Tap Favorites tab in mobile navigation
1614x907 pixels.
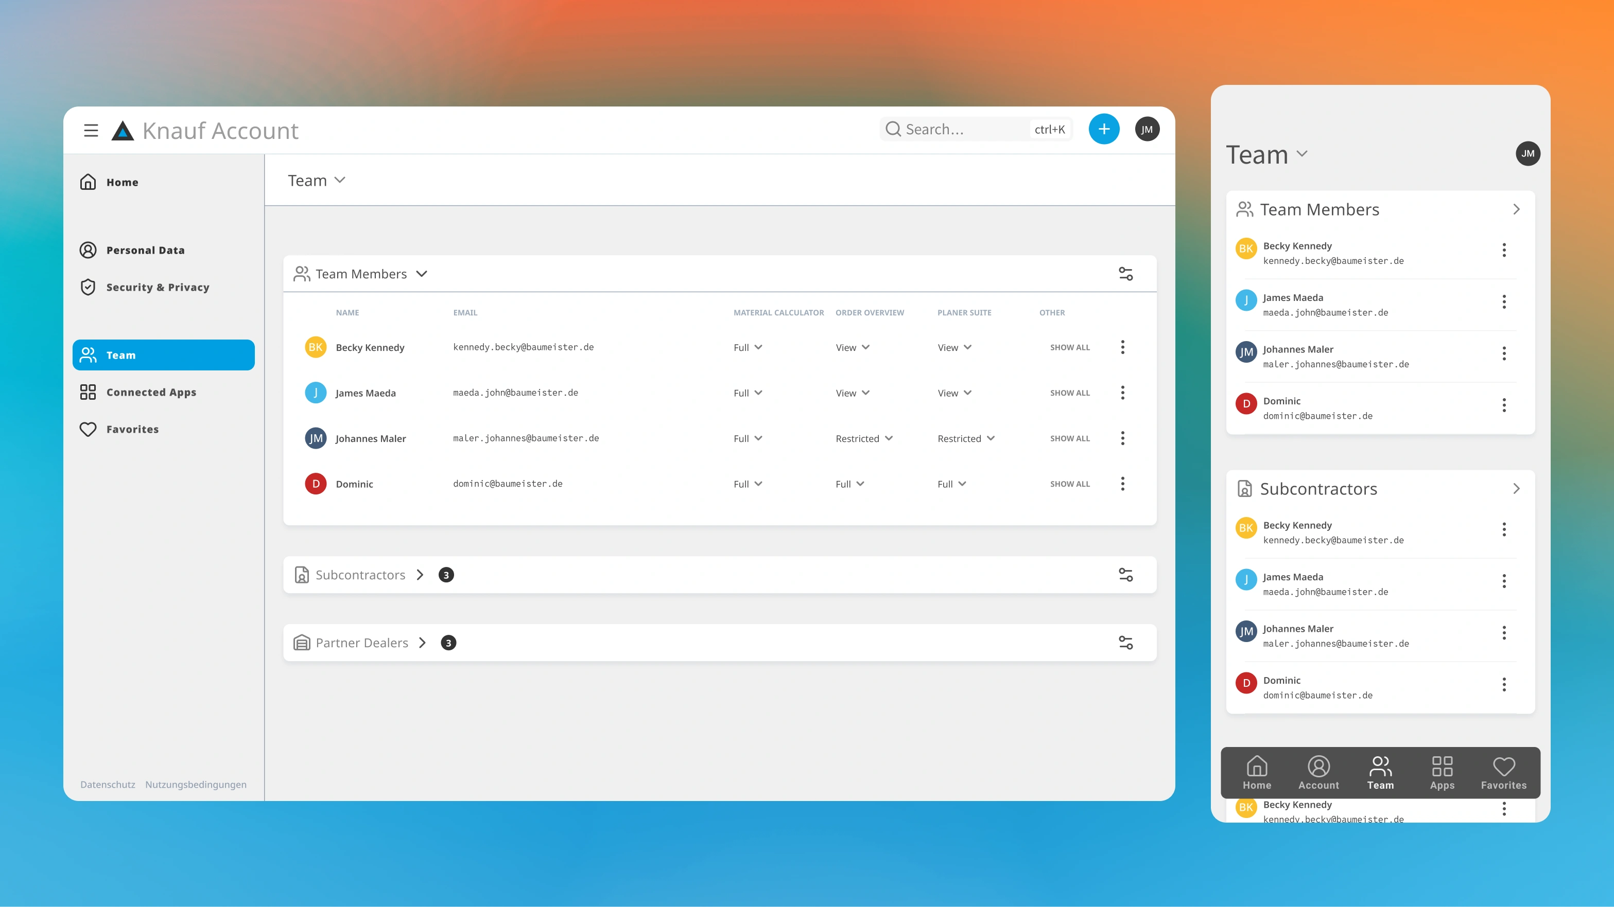[x=1503, y=772]
